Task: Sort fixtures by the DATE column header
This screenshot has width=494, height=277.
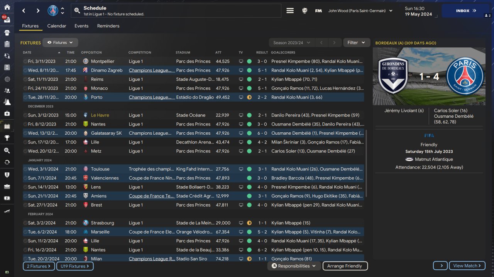Action: 42,52
